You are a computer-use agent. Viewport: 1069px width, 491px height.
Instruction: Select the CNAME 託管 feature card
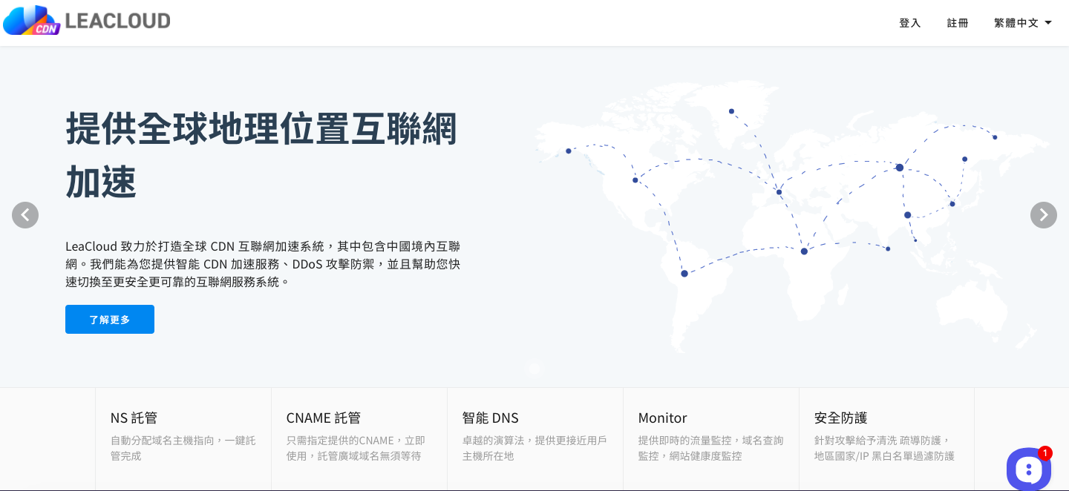359,438
